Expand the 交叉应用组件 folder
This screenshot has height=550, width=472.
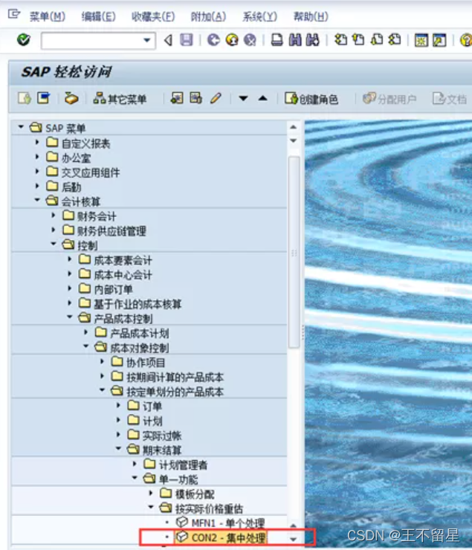37,171
